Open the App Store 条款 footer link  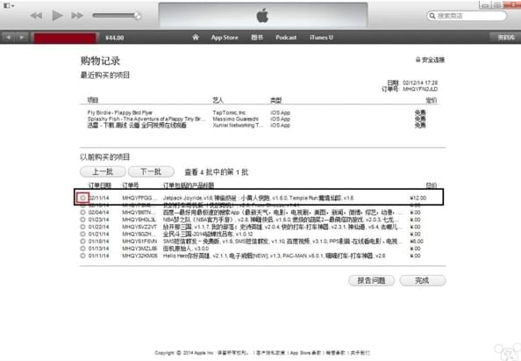[x=305, y=353]
